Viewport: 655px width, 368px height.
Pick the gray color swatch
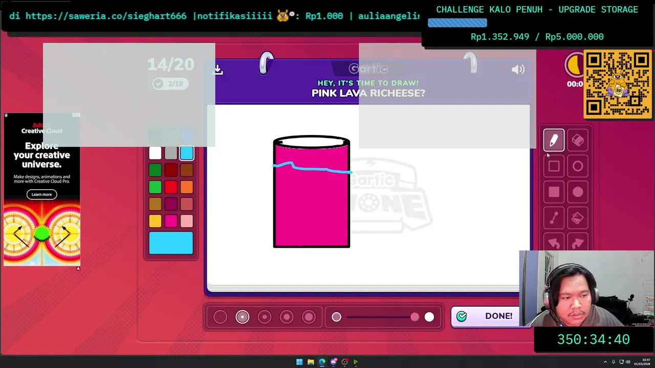click(171, 153)
